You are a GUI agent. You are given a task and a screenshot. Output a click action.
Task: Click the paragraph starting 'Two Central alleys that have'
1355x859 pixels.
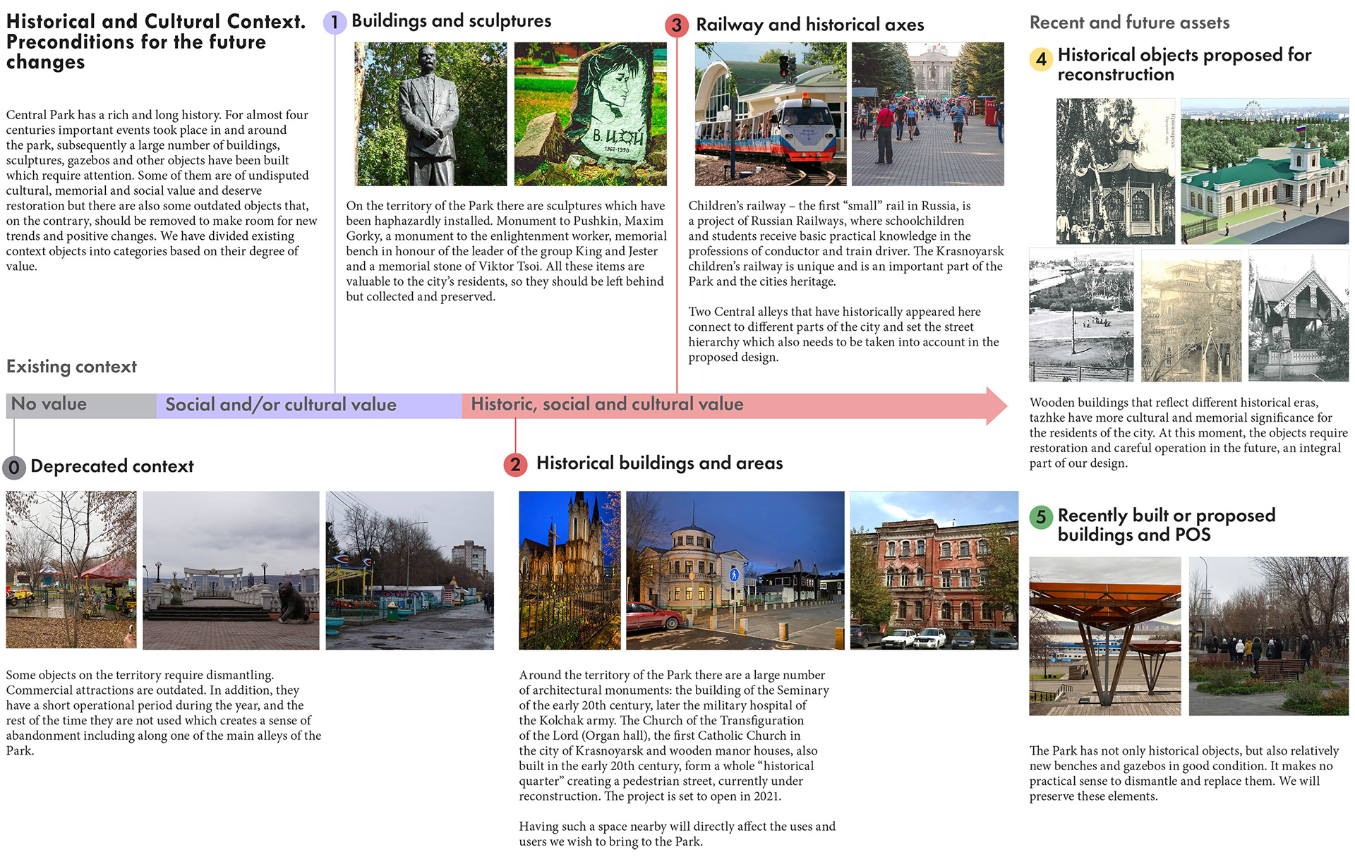pos(843,334)
